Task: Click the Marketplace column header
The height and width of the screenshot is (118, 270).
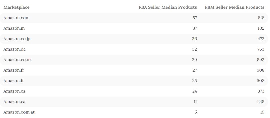Action: 16,7
